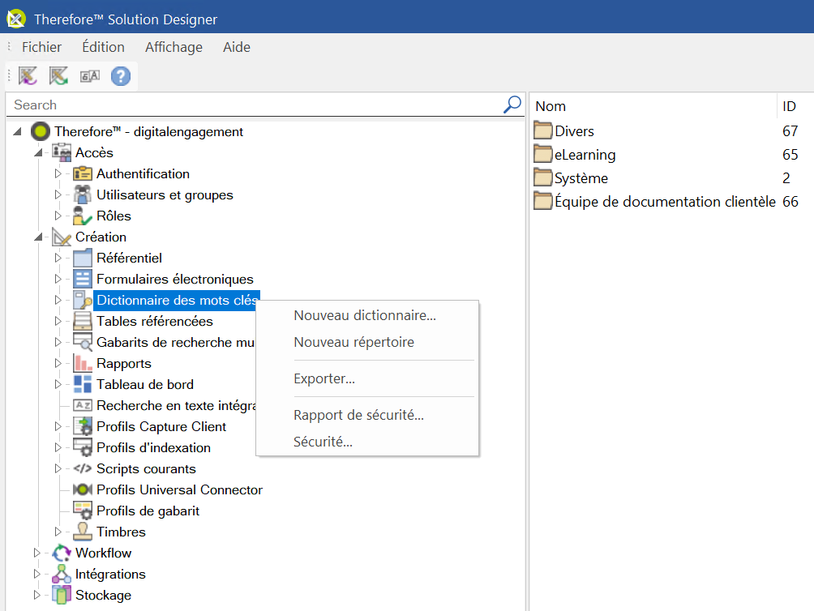Screen dimensions: 814x611
Task: Open help via blue question mark icon
Action: pos(121,76)
